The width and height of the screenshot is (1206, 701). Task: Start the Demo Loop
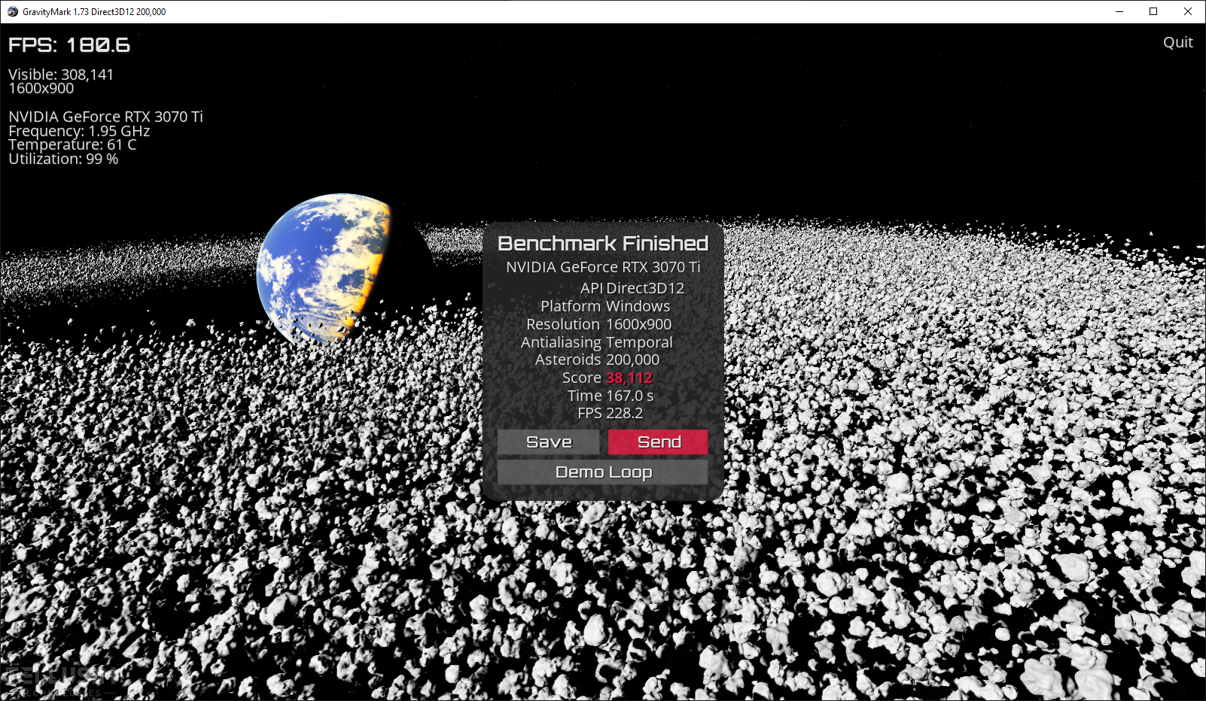pos(602,472)
